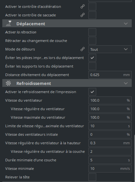Disable Activer le refroidissement de l'impression
The width and height of the screenshot is (135, 182).
point(92,92)
